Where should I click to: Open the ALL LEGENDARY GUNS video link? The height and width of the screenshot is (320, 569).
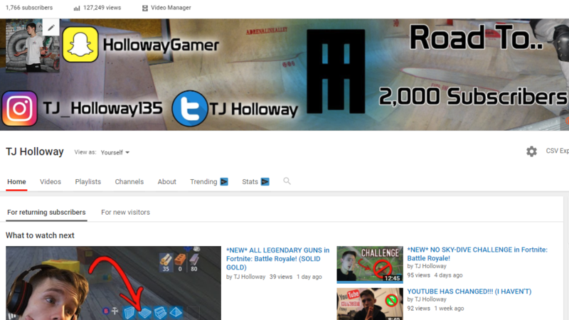tap(277, 258)
